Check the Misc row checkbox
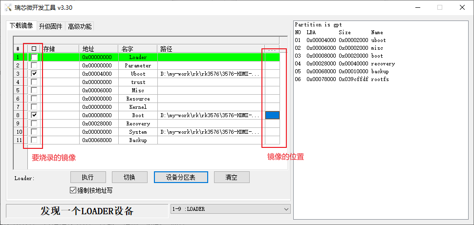The width and height of the screenshot is (474, 225). tap(35, 90)
